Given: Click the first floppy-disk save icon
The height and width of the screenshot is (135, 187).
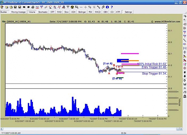Looking at the screenshot, I should click(15, 7).
